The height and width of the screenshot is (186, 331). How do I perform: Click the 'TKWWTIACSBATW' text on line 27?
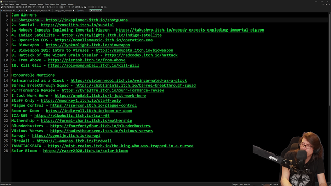pyautogui.click(x=26, y=146)
